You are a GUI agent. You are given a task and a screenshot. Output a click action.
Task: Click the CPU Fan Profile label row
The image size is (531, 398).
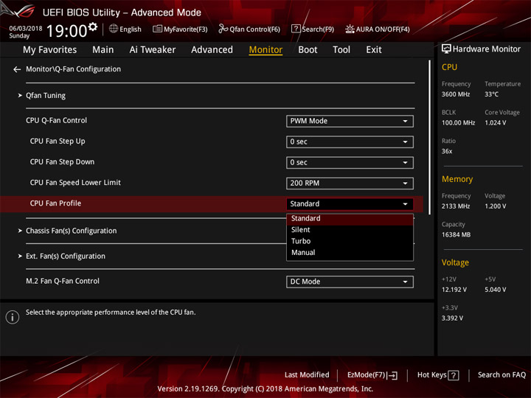[x=55, y=203]
